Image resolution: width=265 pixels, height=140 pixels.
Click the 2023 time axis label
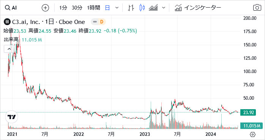145,134
